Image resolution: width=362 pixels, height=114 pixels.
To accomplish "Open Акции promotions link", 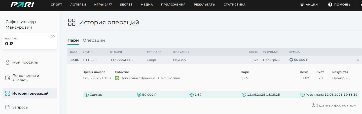I will pos(312,5).
